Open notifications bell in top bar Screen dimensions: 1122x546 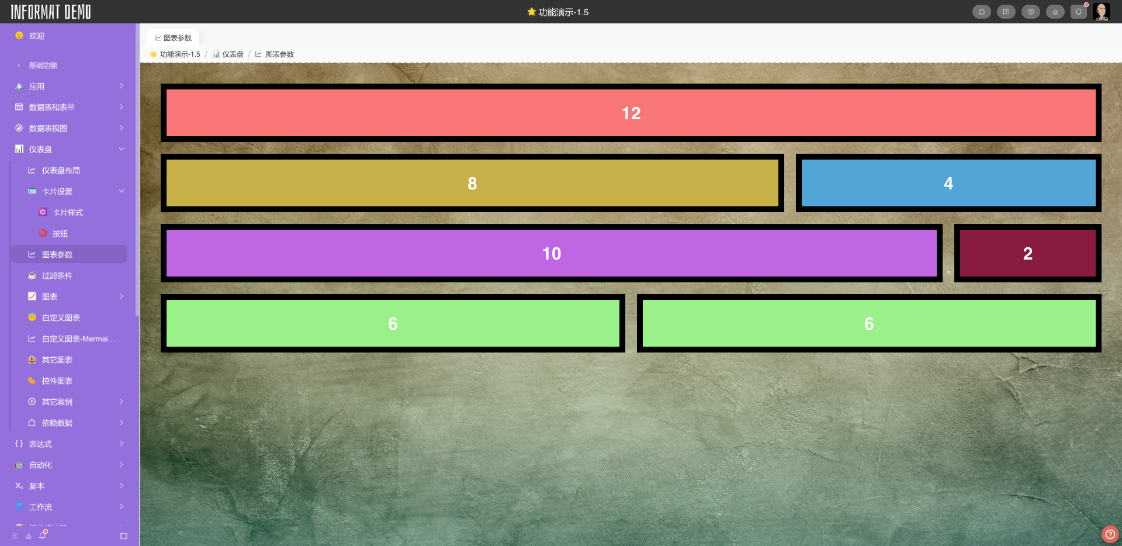click(1079, 12)
